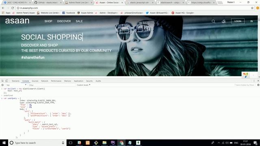Bookmark this page with the star icon
The width and height of the screenshot is (260, 146).
[x=252, y=8]
